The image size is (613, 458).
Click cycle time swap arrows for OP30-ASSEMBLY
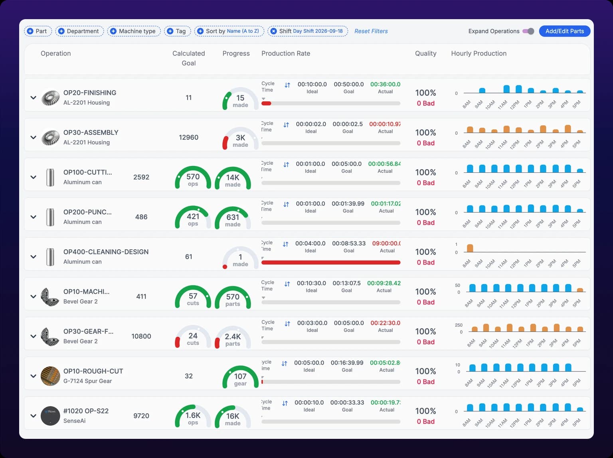tap(286, 125)
